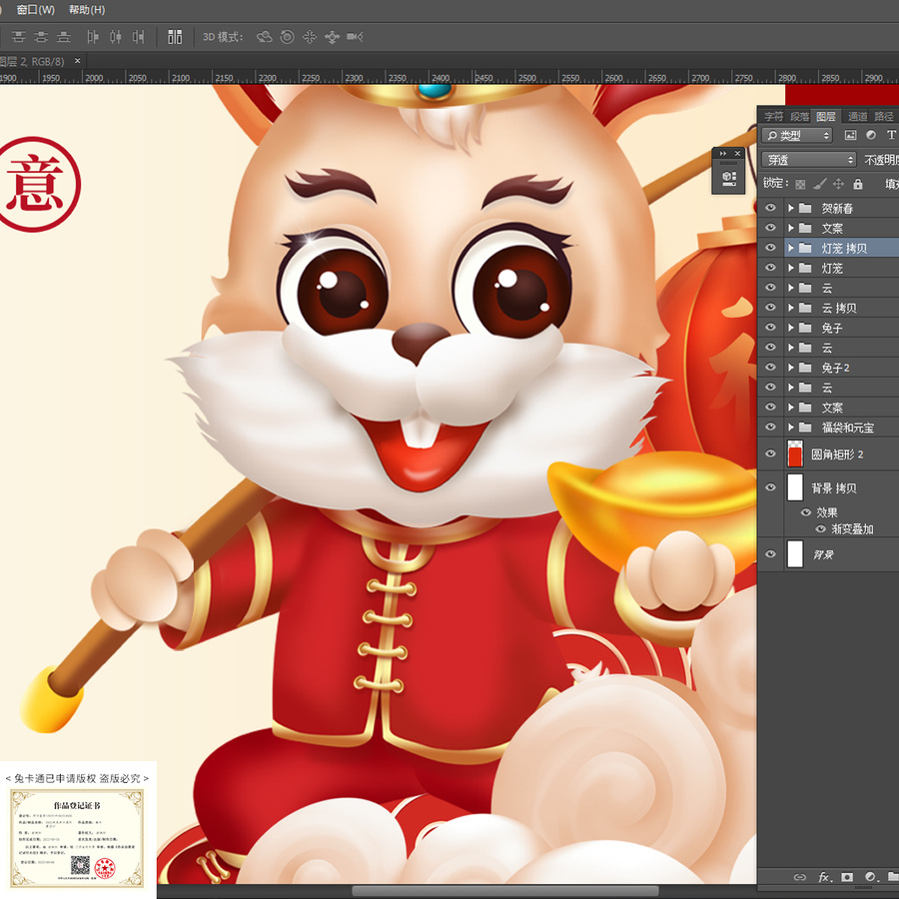Select the layer named 福袋和元宝
The height and width of the screenshot is (899, 899).
tap(847, 428)
